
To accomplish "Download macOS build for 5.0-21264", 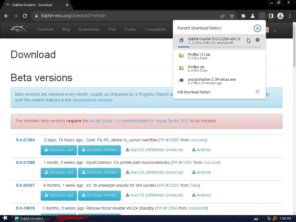I will 154,150.
